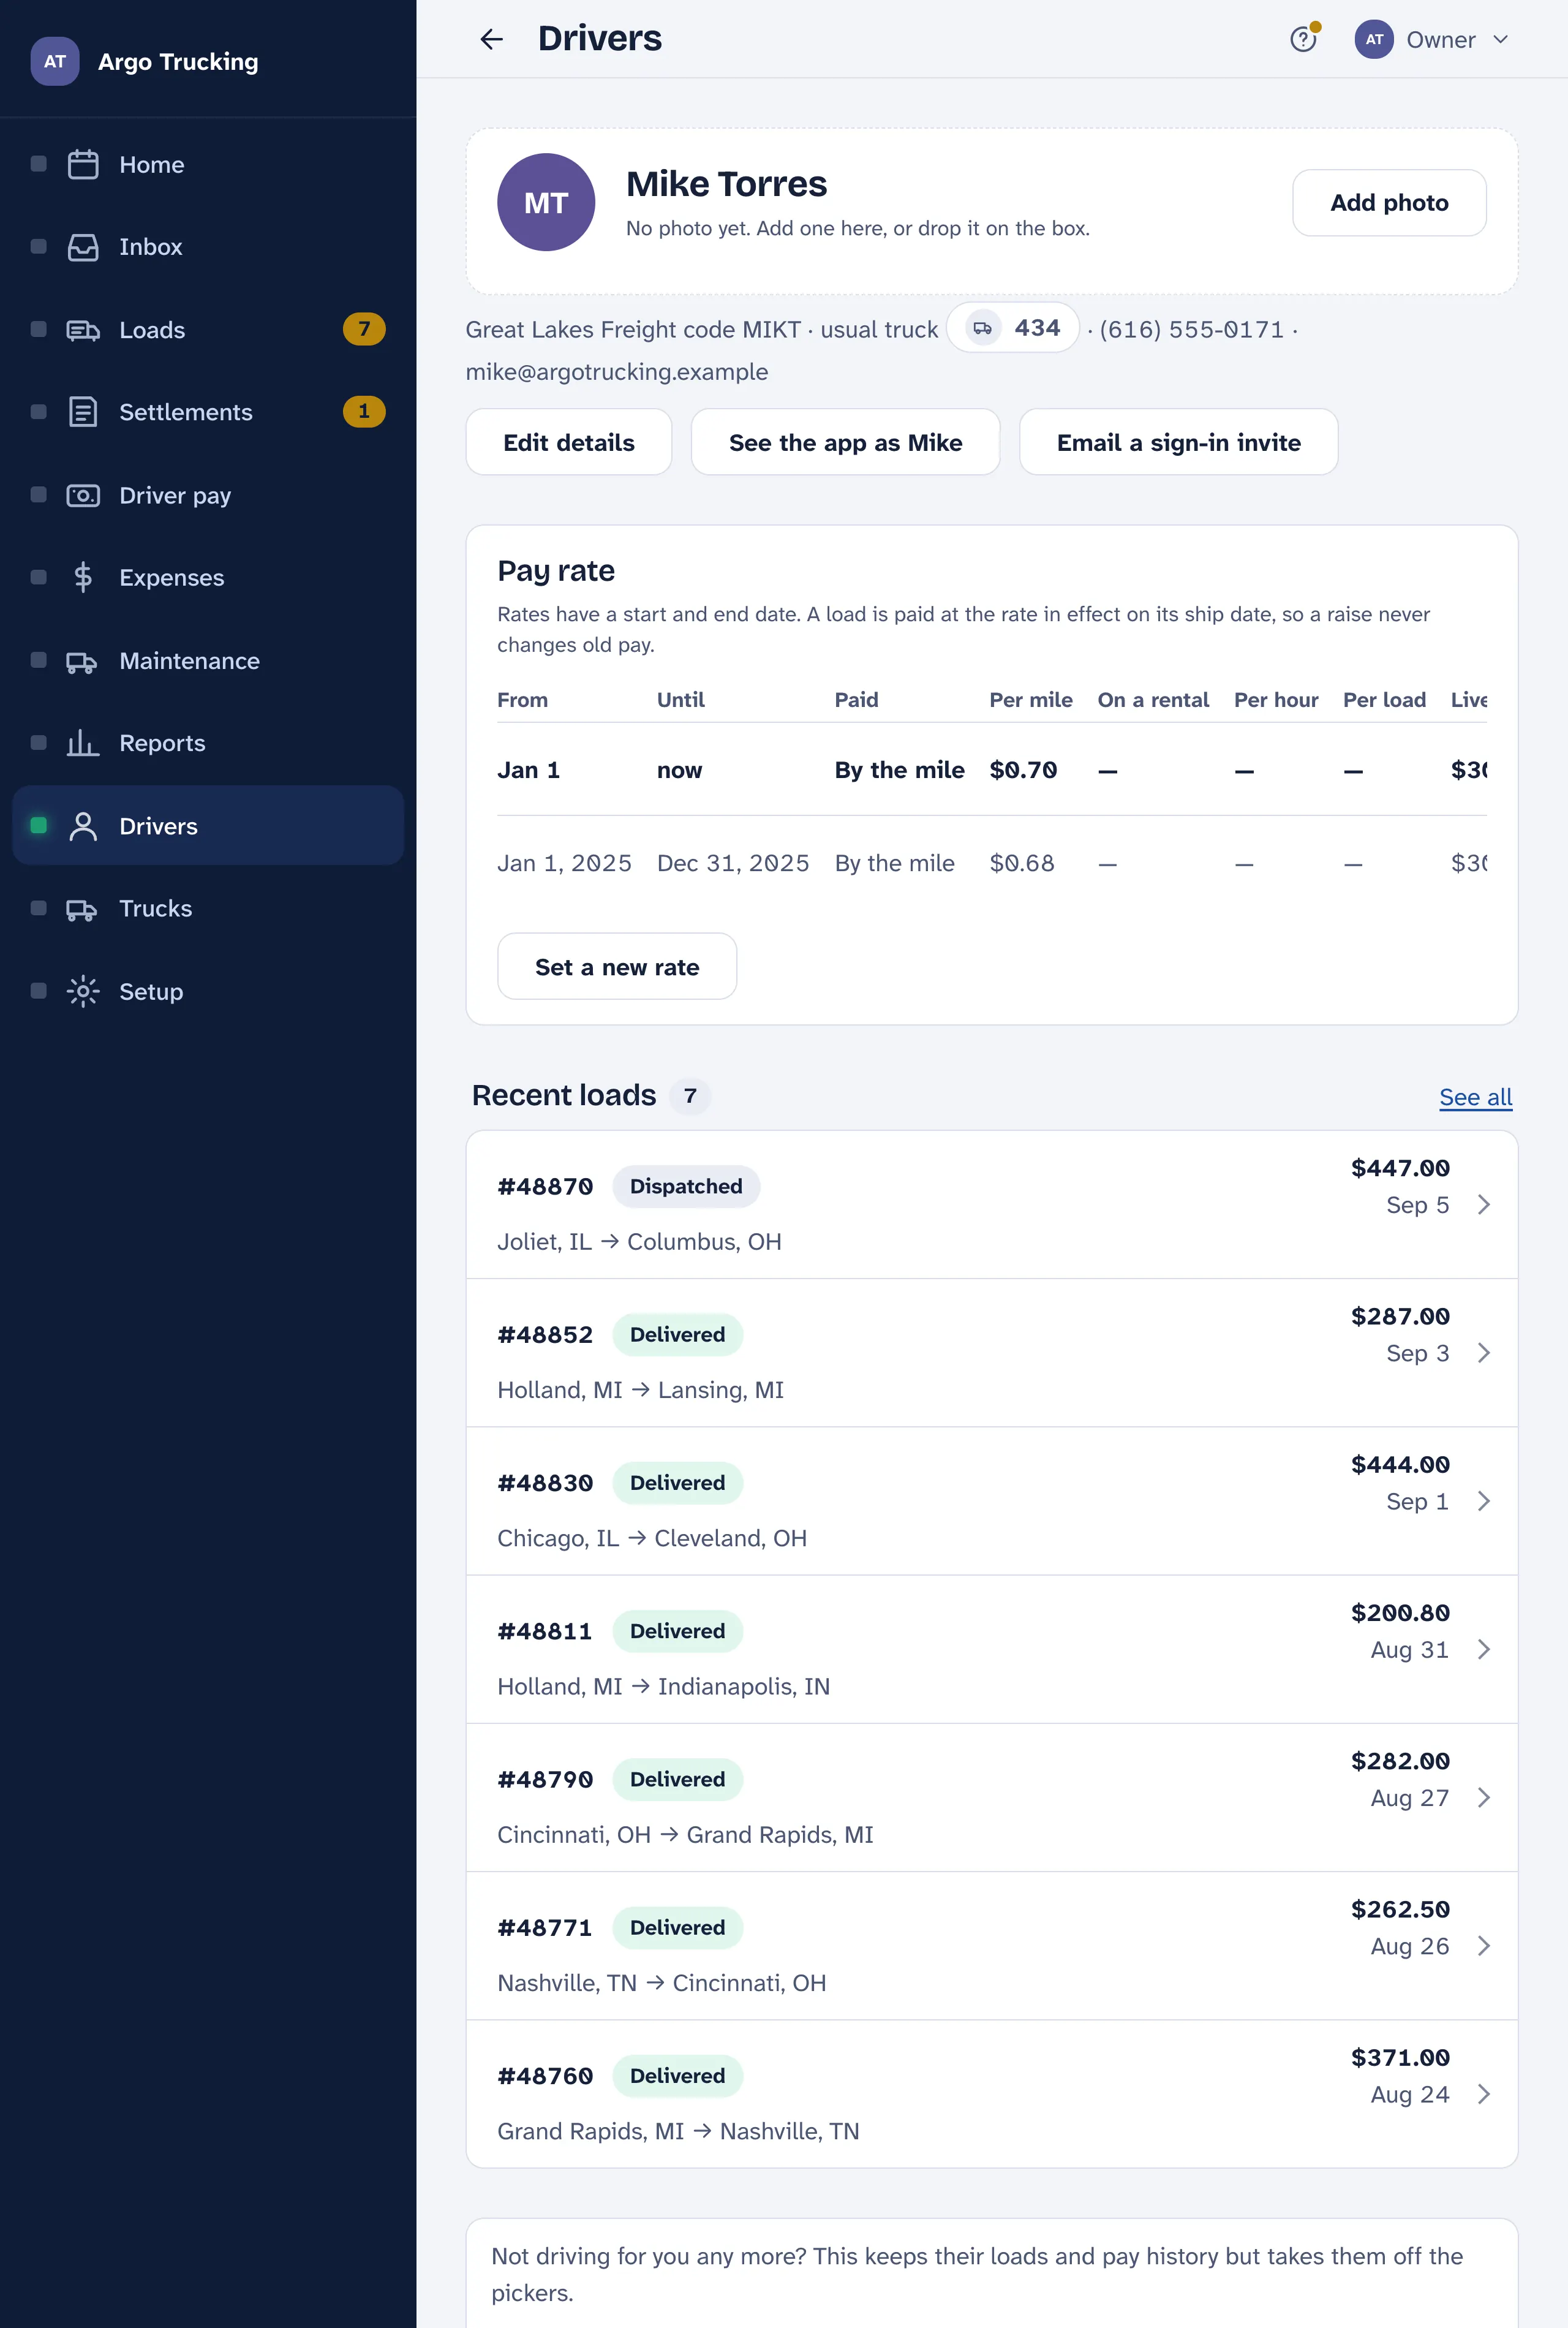Viewport: 1568px width, 2328px height.
Task: Open load #48830 using its chevron
Action: pyautogui.click(x=1484, y=1500)
